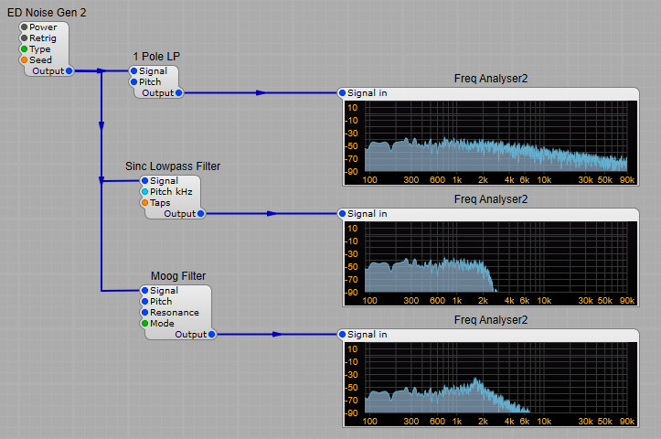Click the Output connector of ED Noise Gen 2
The width and height of the screenshot is (661, 439).
click(x=69, y=70)
